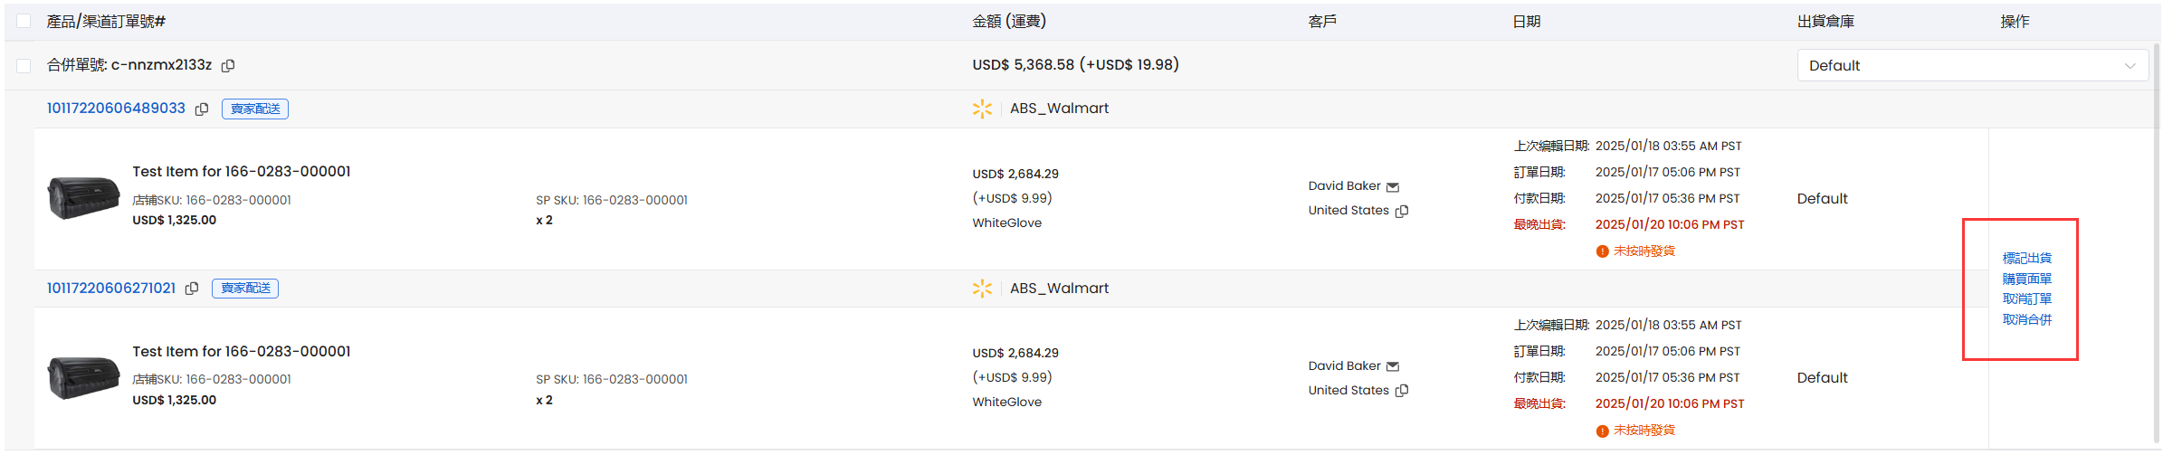Click 標記出貨 action link
The height and width of the screenshot is (455, 2163).
2027,259
